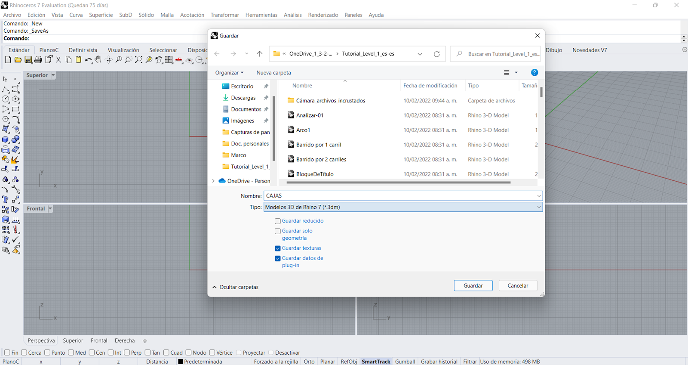The width and height of the screenshot is (688, 365).
Task: Click the Zoom window icon
Action: pos(129,60)
